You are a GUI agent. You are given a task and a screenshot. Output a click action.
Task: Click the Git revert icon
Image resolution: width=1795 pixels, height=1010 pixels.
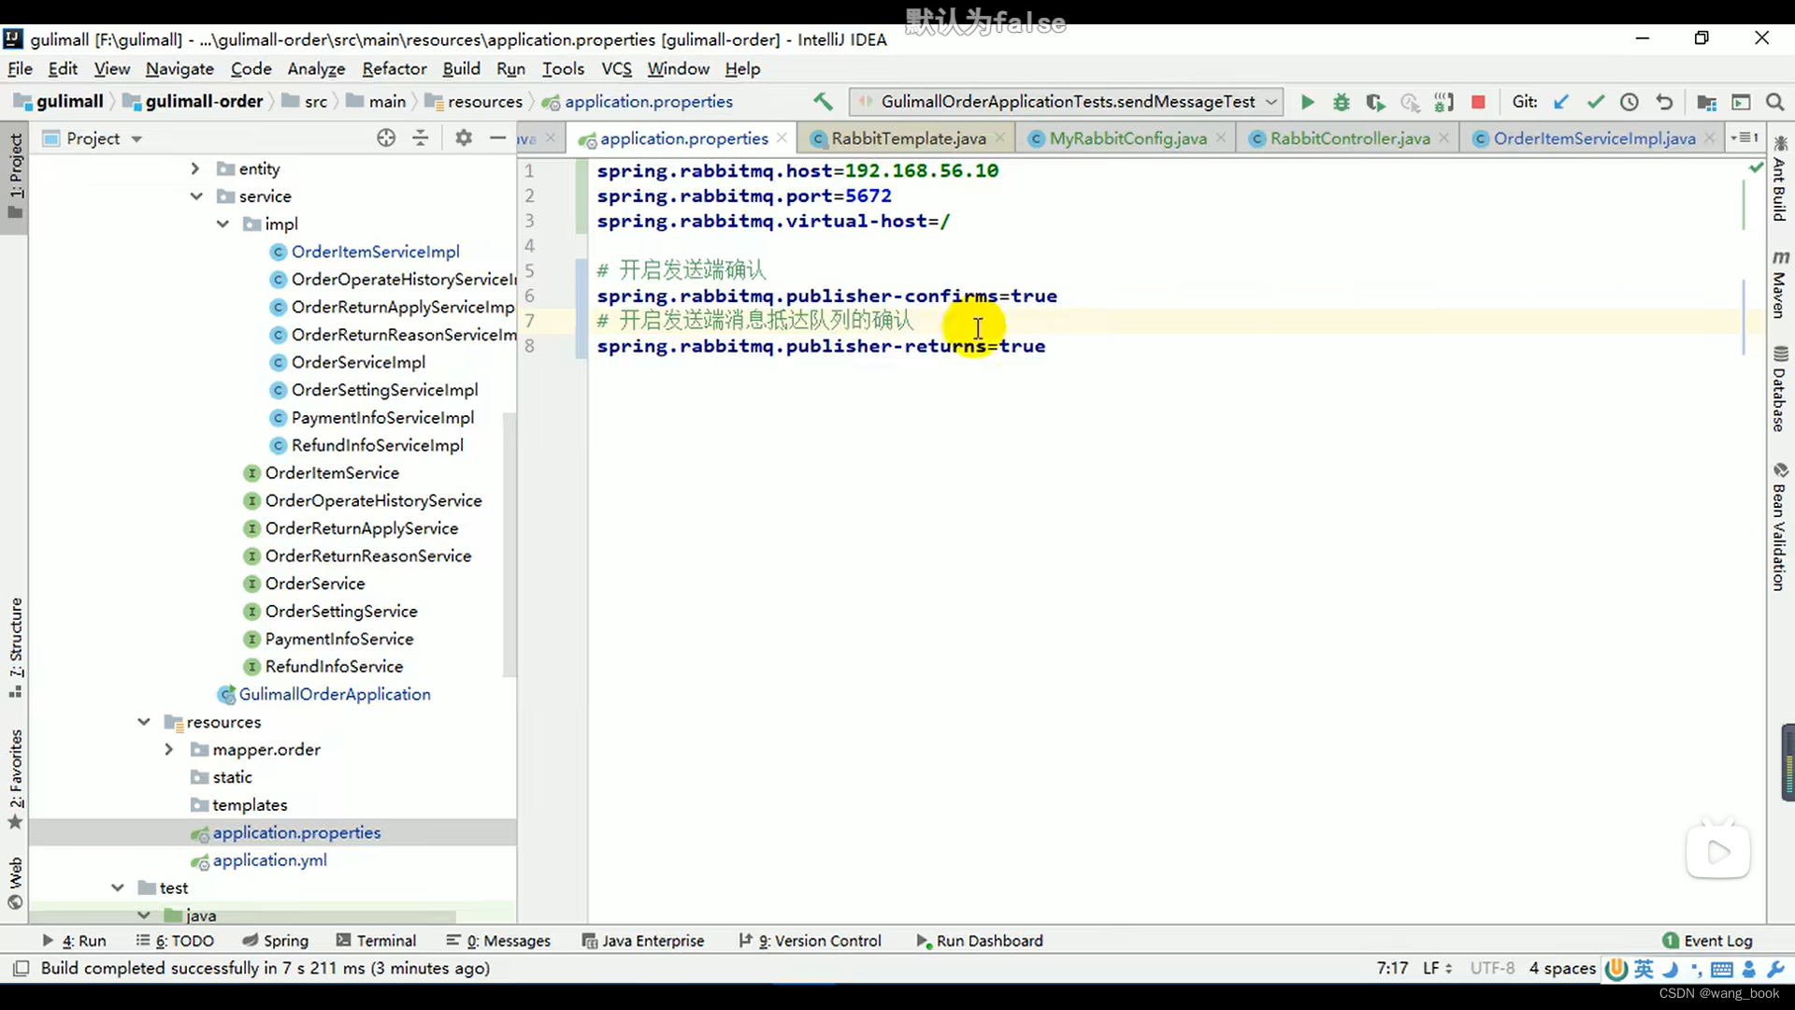(1664, 102)
